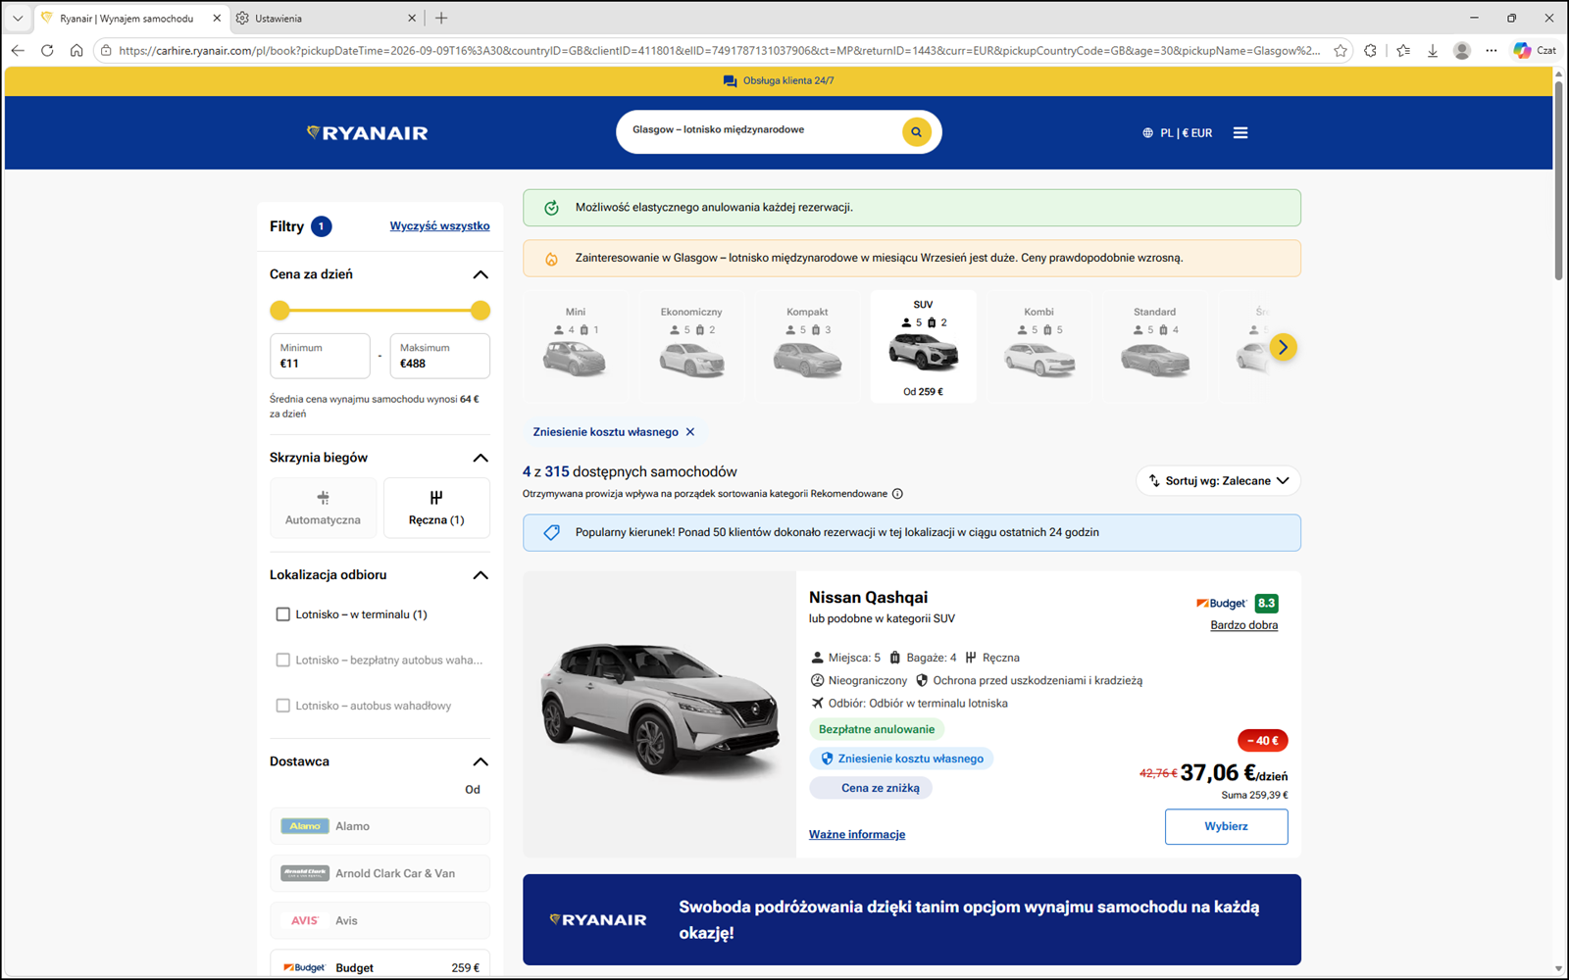This screenshot has width=1569, height=980.
Task: Toggle Ręczna (1) gearbox option
Action: 436,508
